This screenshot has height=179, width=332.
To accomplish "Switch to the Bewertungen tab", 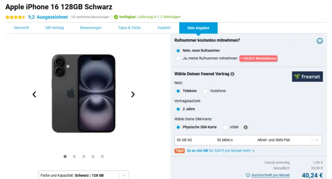I will coord(91,28).
